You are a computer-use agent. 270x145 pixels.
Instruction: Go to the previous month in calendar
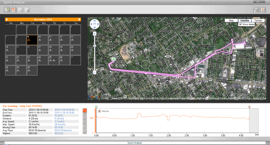pyautogui.click(x=7, y=20)
